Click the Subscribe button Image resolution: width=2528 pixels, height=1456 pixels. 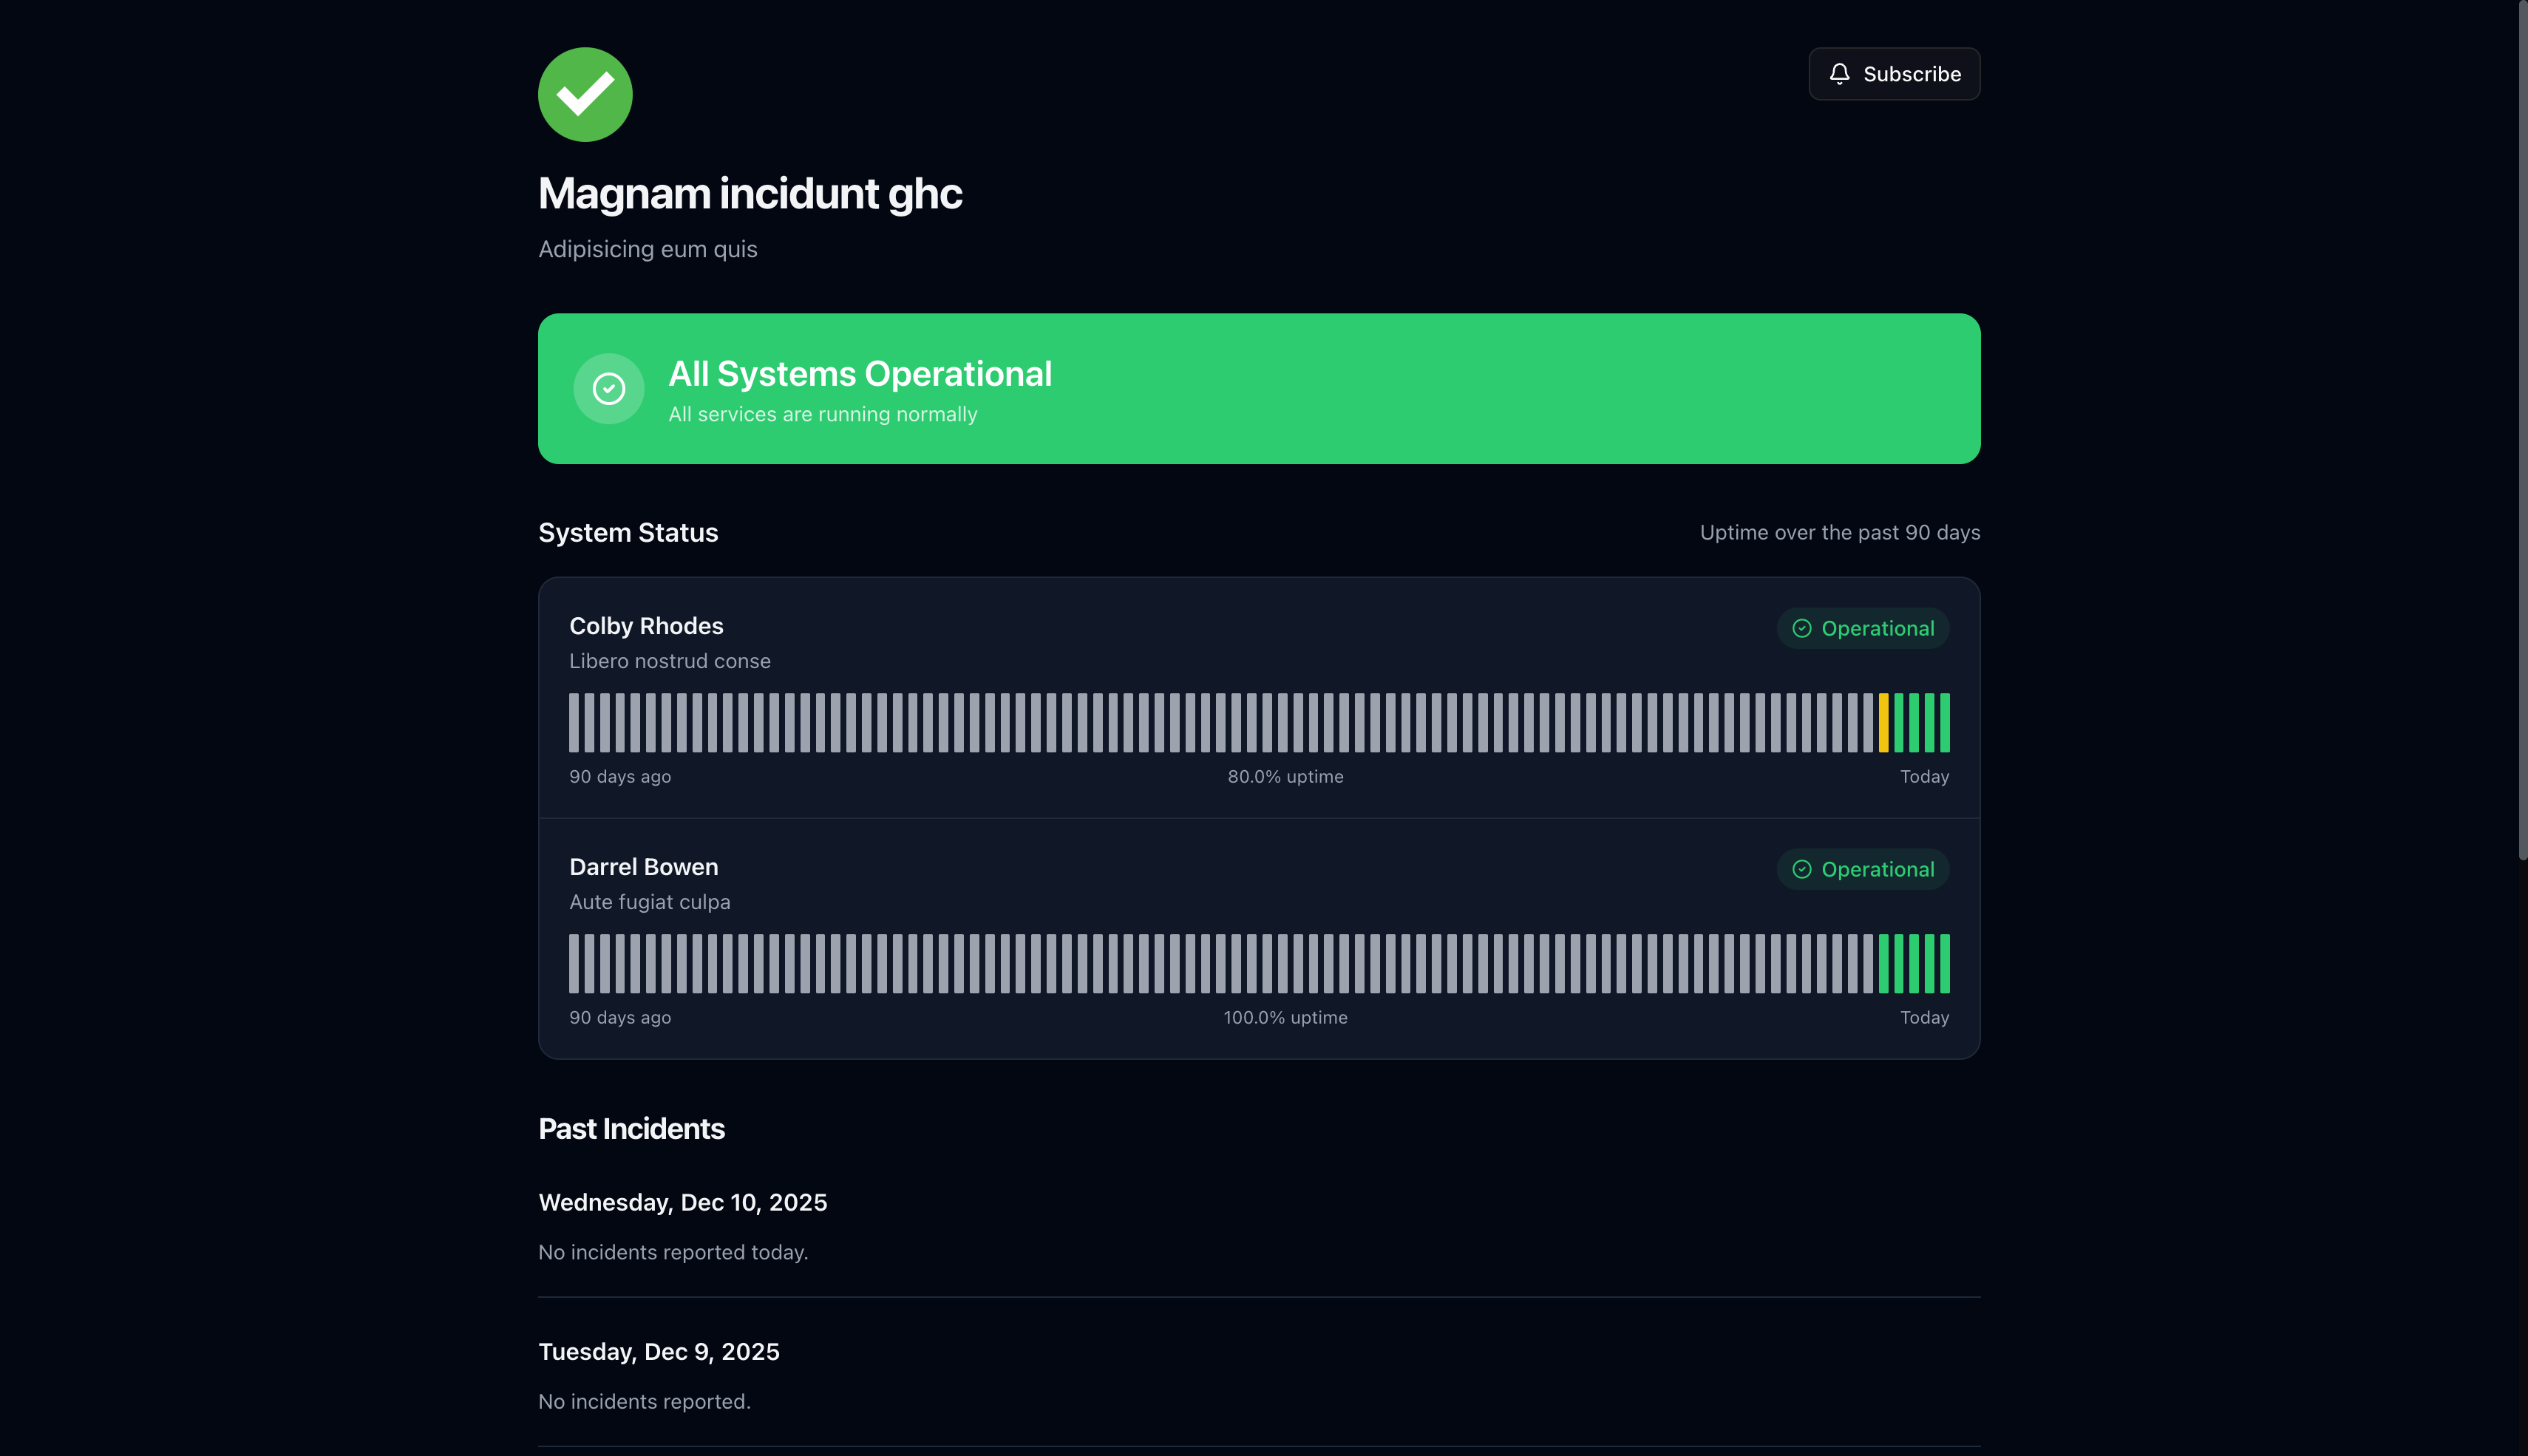[1893, 73]
